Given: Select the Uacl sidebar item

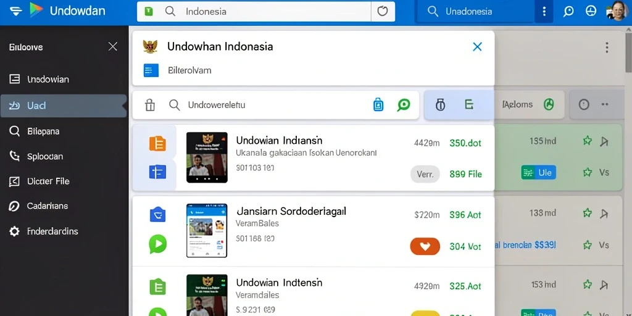Looking at the screenshot, I should tap(64, 106).
